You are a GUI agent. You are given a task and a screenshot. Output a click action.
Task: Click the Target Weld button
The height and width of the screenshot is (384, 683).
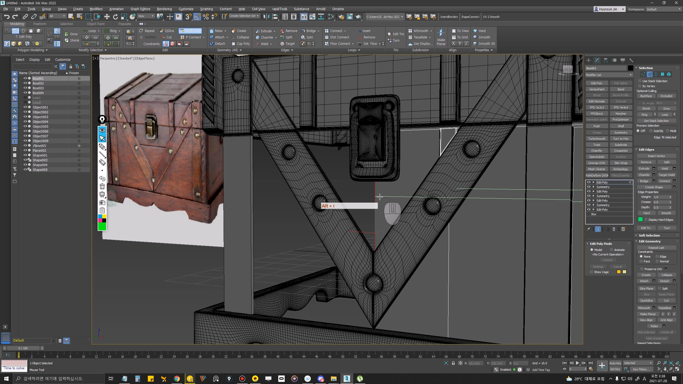click(666, 175)
